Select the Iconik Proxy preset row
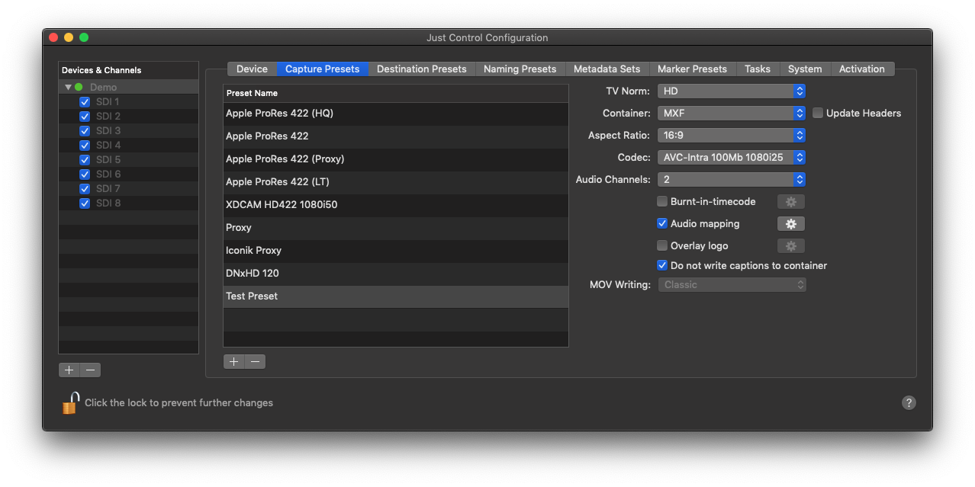The image size is (975, 487). (396, 251)
